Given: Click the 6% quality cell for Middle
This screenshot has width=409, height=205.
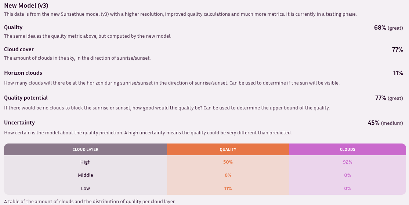Looking at the screenshot, I should [x=228, y=175].
